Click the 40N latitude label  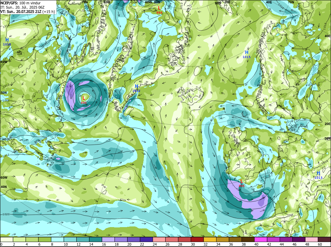(4, 187)
